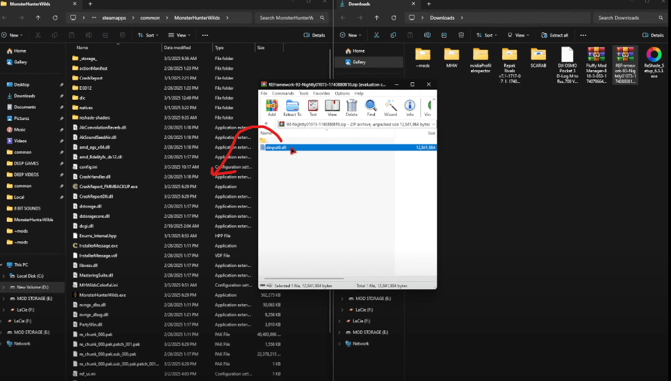Click steamapps in address breadcrumb

pos(114,18)
